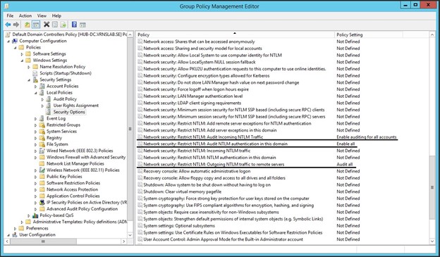Select Shutdown: Clear virtual memory pagefile policy
440x257 pixels.
(183, 192)
